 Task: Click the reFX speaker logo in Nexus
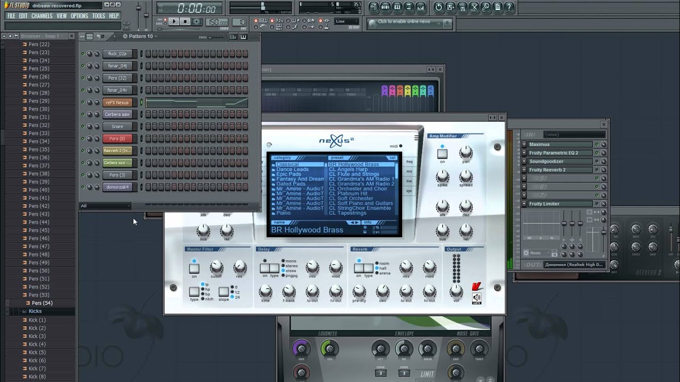pos(477,298)
